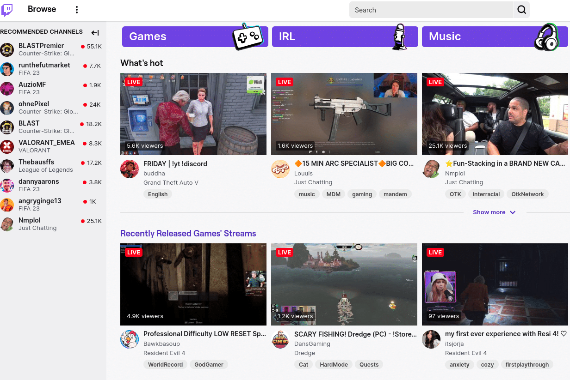Click the firstplaythrough tag
Viewport: 570px width, 380px height.
pos(527,365)
